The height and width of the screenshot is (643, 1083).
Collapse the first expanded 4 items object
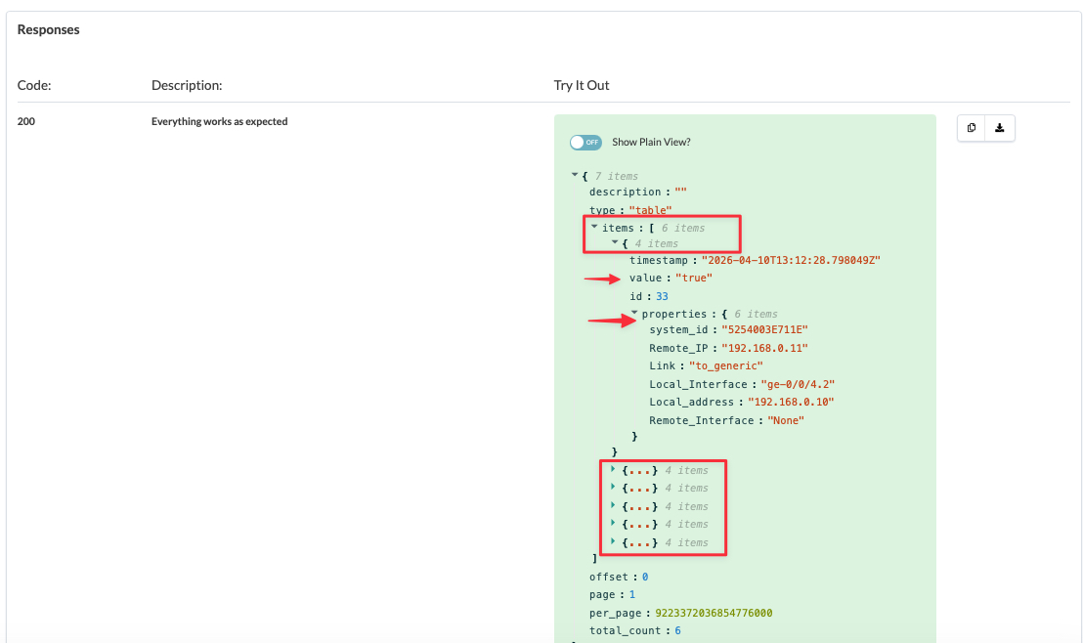pyautogui.click(x=614, y=242)
